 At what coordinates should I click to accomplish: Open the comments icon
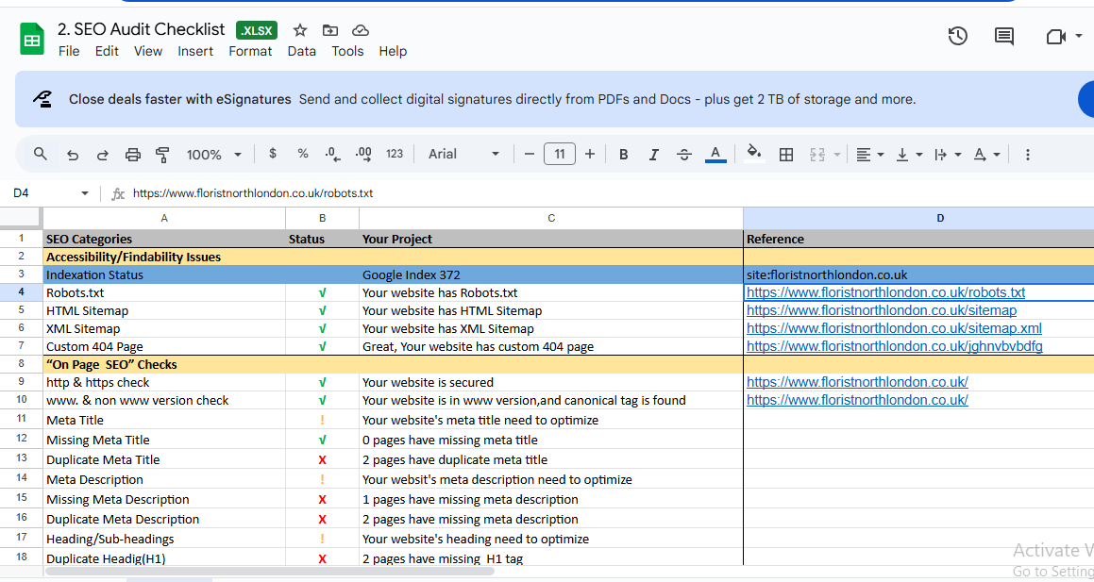[x=1004, y=36]
